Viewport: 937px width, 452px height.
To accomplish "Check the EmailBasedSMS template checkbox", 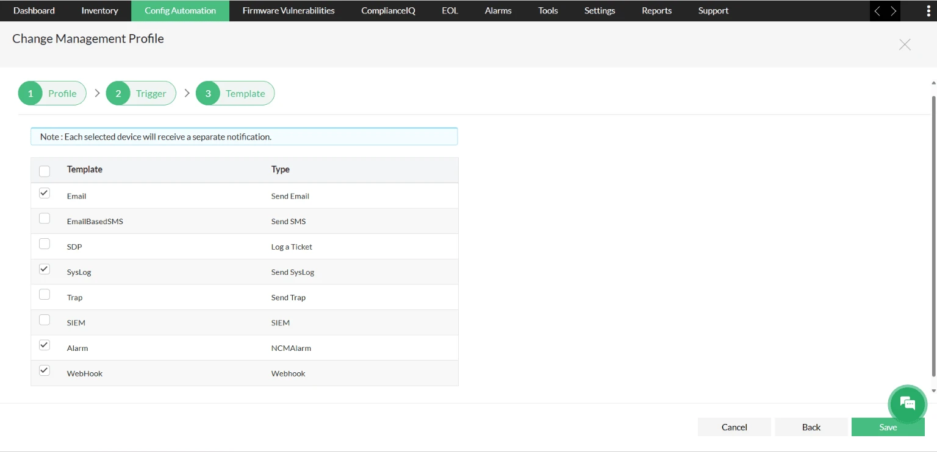I will pyautogui.click(x=45, y=218).
